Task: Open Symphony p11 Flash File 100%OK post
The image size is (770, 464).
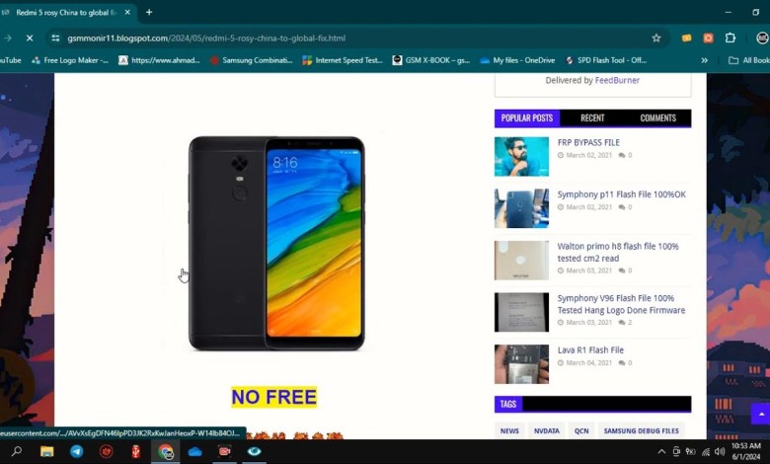Action: (x=621, y=194)
